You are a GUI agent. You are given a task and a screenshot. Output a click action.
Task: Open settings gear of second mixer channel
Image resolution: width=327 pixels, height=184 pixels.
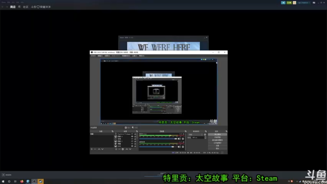coord(183,147)
